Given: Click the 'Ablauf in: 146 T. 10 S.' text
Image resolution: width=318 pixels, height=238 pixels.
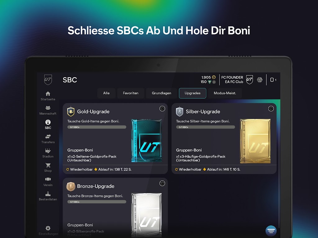Looking at the screenshot, I should click(224, 169).
